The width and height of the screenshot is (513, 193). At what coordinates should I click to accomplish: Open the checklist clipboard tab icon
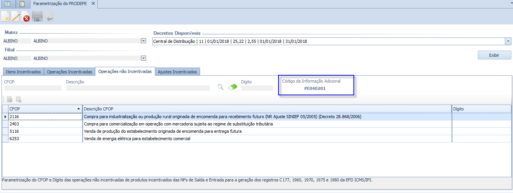coord(22,4)
